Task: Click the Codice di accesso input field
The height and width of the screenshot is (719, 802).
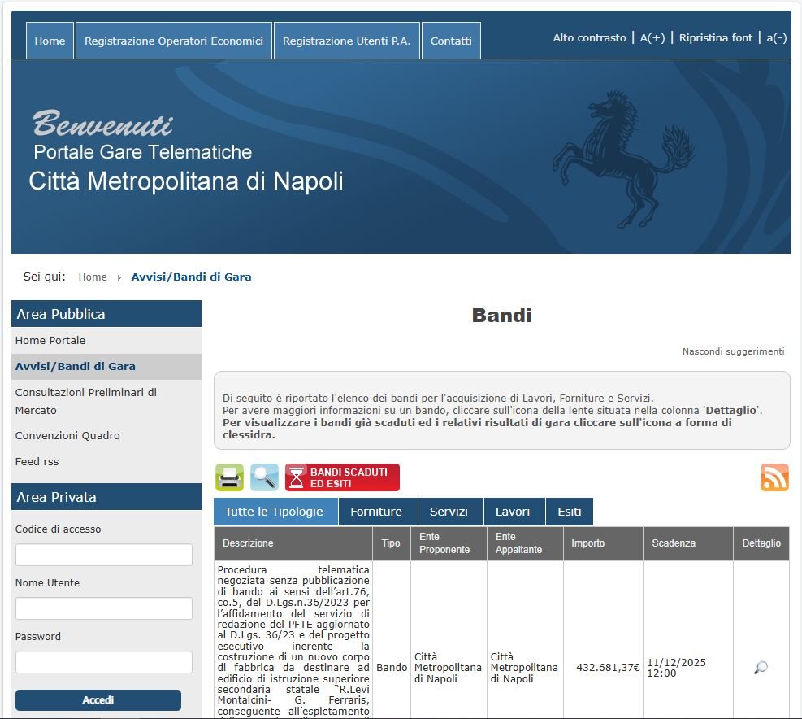Action: click(104, 555)
